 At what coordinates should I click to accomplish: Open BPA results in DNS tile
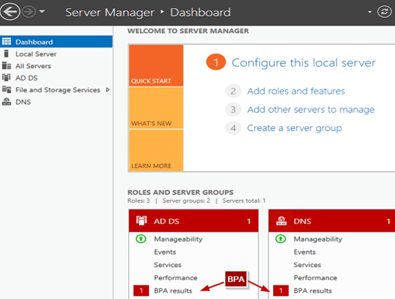(313, 291)
